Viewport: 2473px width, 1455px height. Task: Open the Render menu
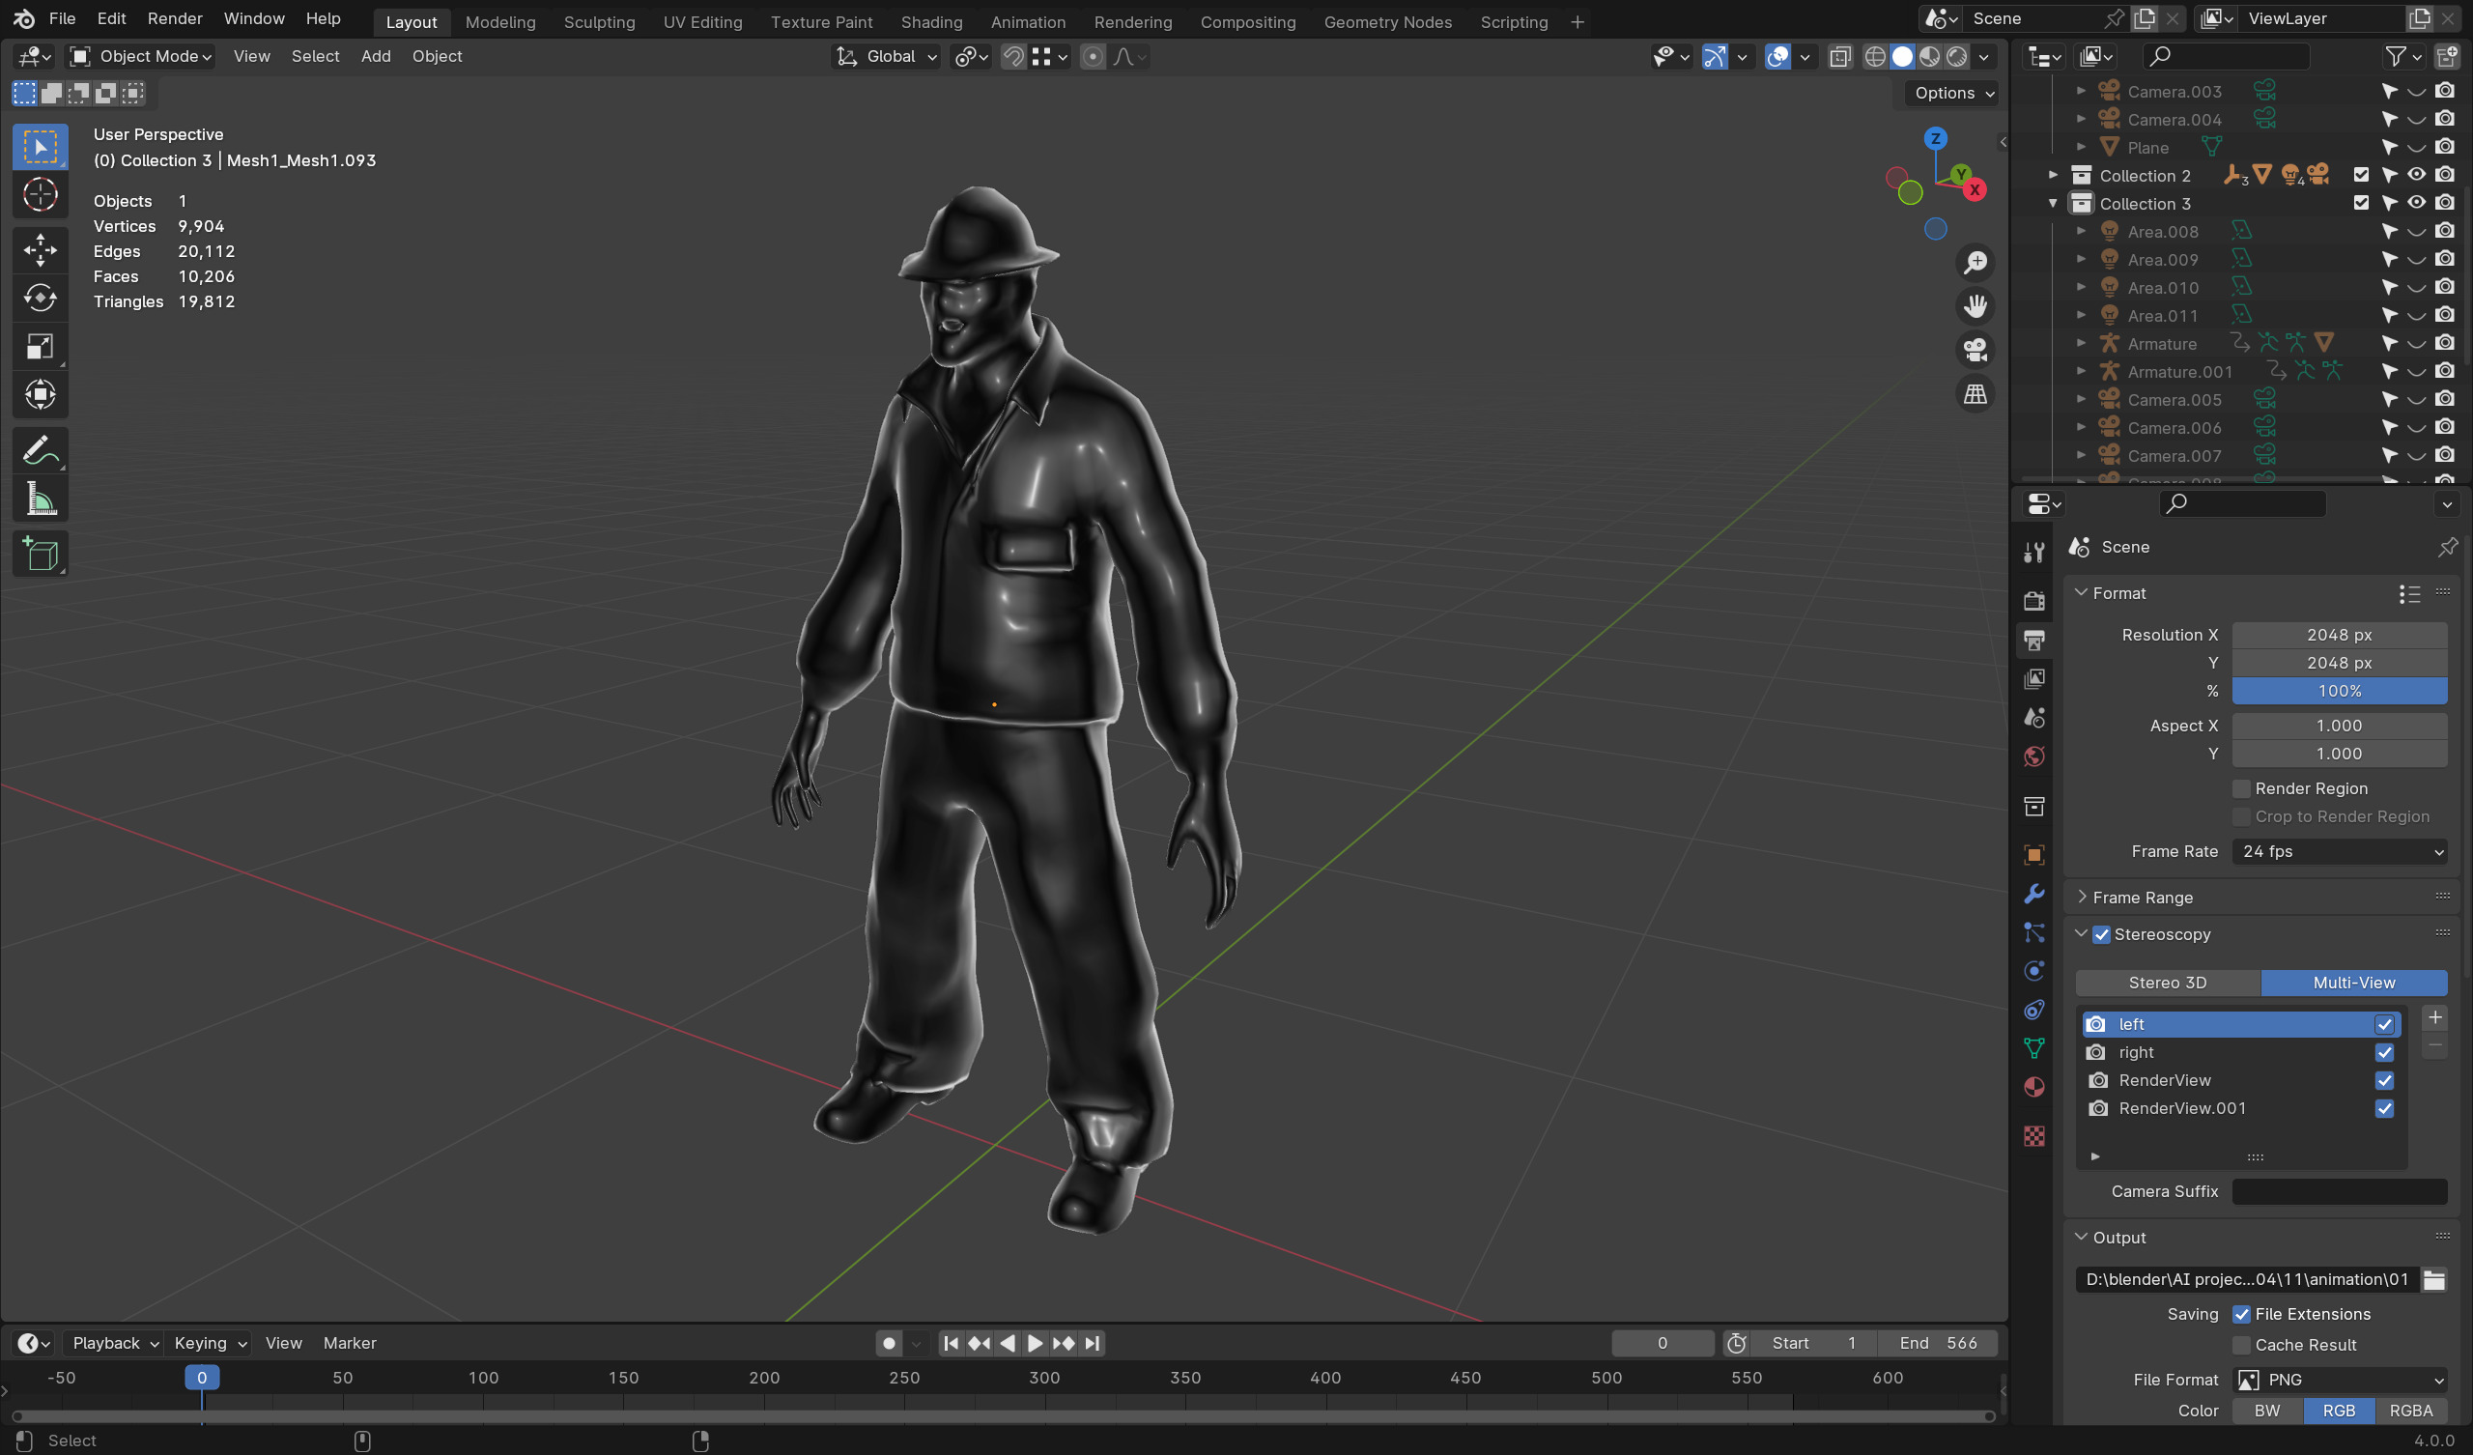click(175, 18)
